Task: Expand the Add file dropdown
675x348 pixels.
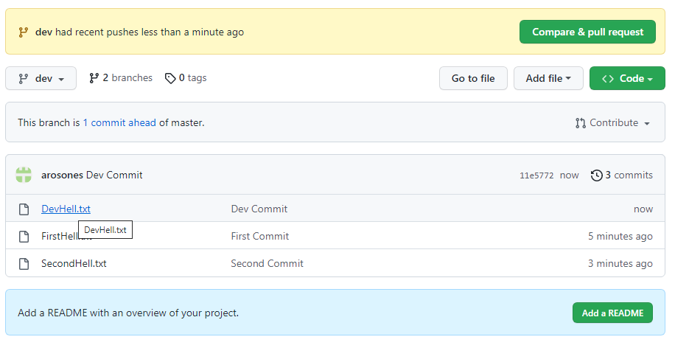Action: tap(548, 78)
